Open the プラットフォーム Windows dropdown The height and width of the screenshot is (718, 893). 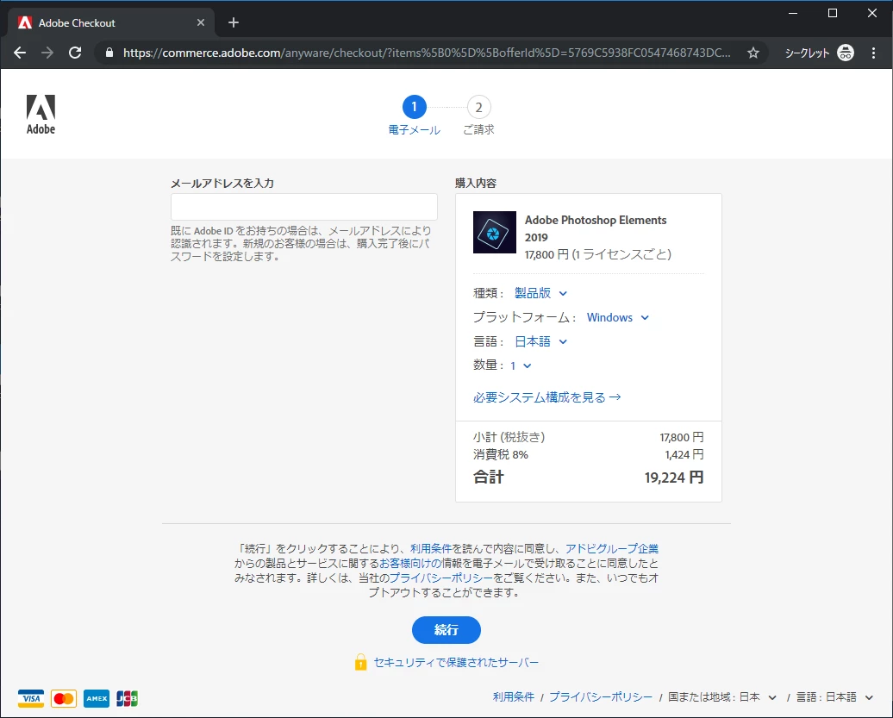click(x=617, y=318)
